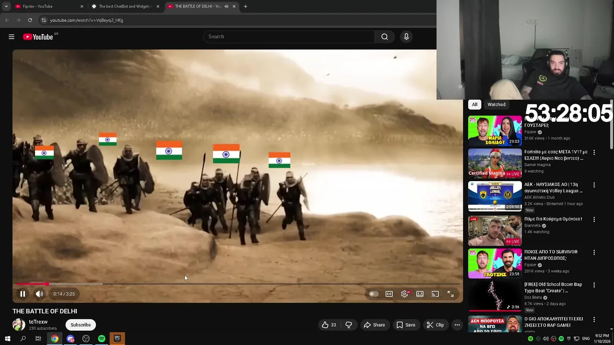The image size is (614, 345).
Task: Open the toTrexw channel name link
Action: (38, 322)
